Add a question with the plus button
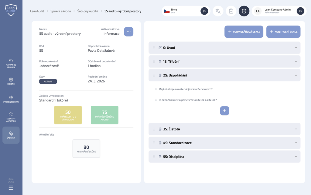 pyautogui.click(x=224, y=111)
